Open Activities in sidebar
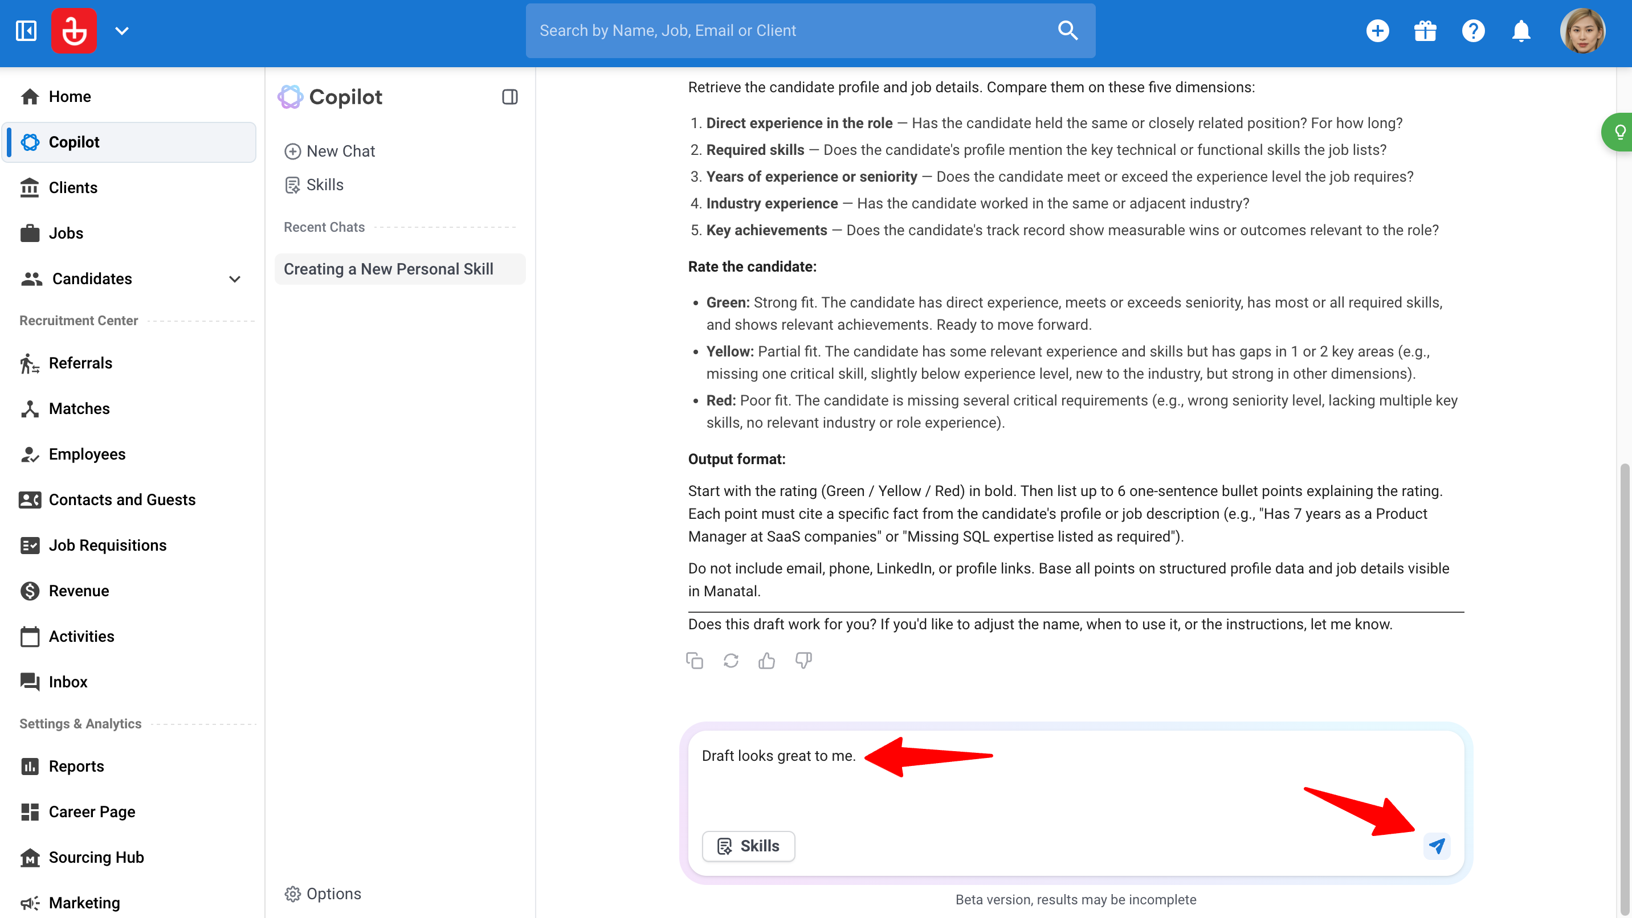 129,636
